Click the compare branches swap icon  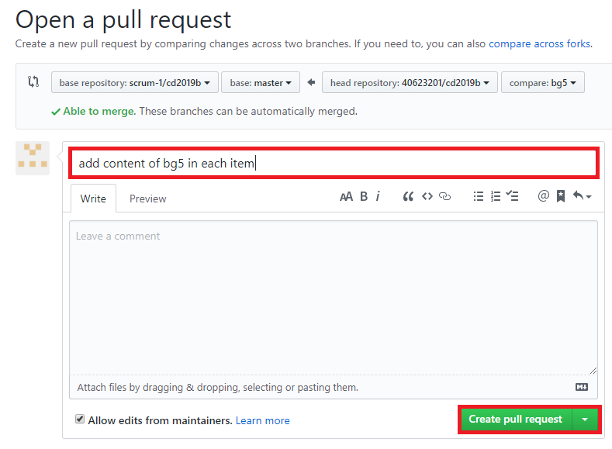[33, 82]
